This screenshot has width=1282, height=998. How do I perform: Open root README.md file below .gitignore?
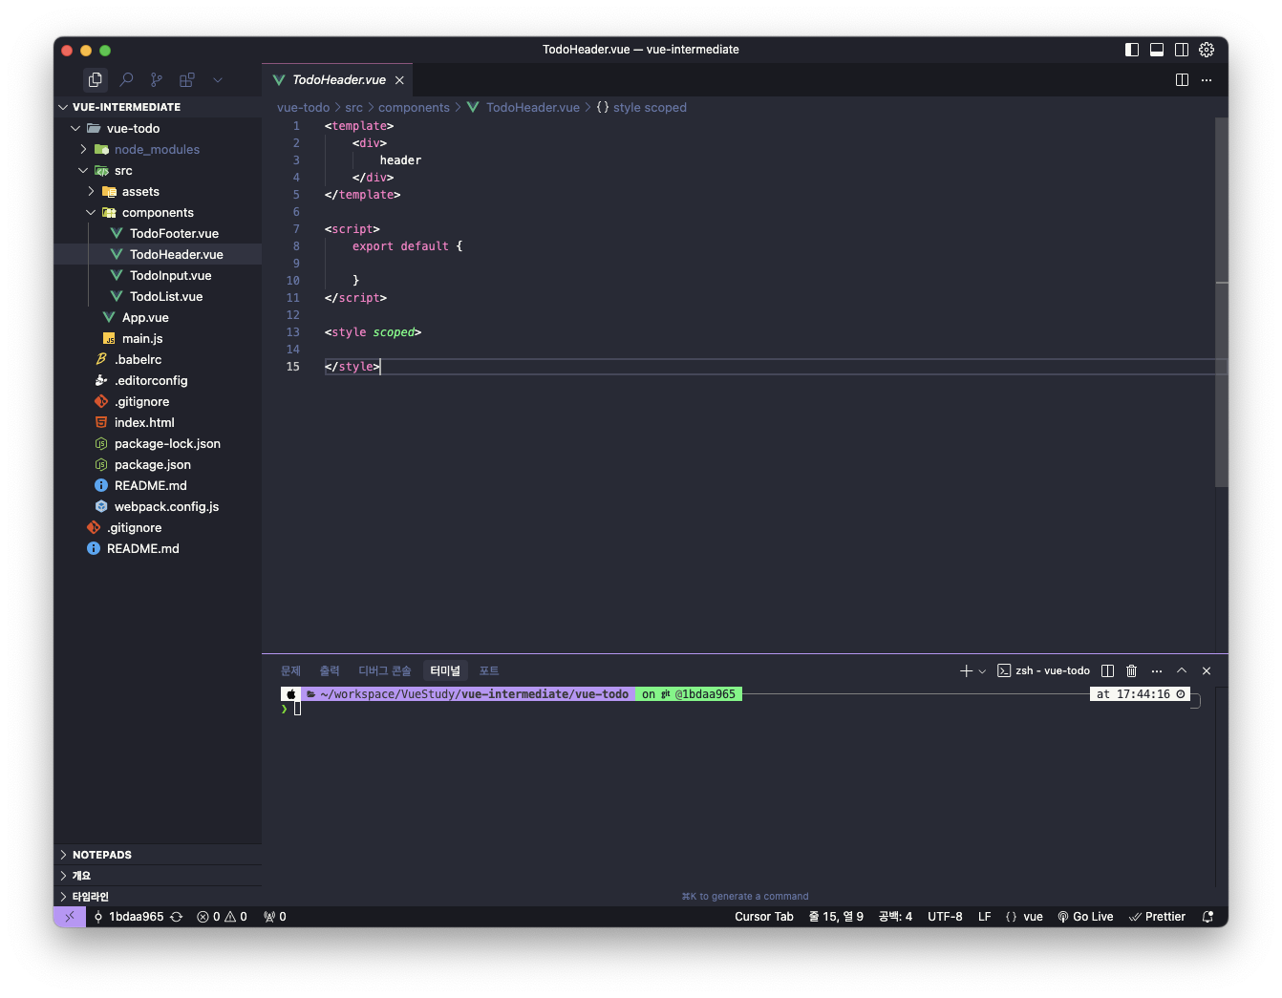click(158, 548)
